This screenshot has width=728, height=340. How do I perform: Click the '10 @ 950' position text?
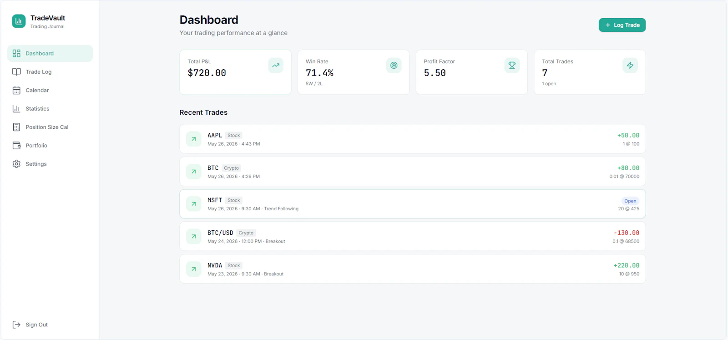(x=629, y=274)
